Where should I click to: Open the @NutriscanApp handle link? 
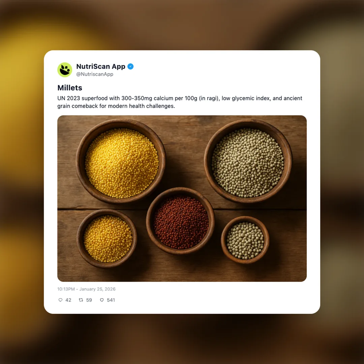pyautogui.click(x=95, y=74)
